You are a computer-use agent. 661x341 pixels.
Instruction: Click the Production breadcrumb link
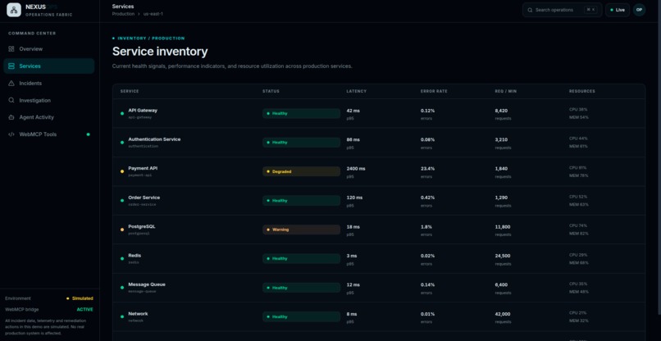click(123, 14)
